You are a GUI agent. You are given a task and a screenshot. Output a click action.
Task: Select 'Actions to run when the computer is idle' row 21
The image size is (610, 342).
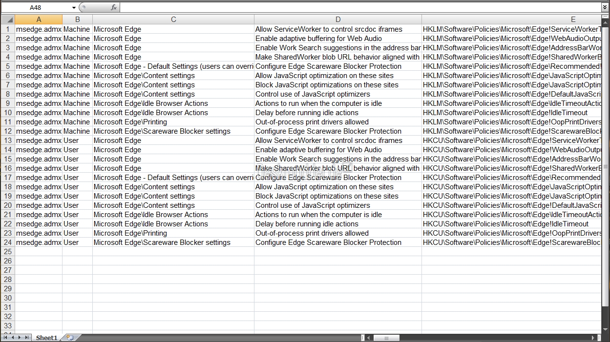click(338, 215)
